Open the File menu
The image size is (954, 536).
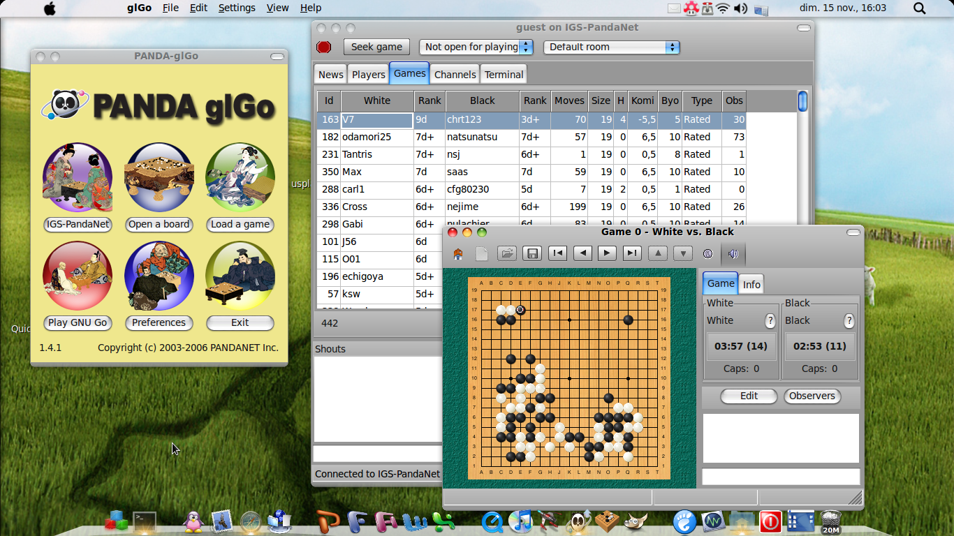point(170,8)
